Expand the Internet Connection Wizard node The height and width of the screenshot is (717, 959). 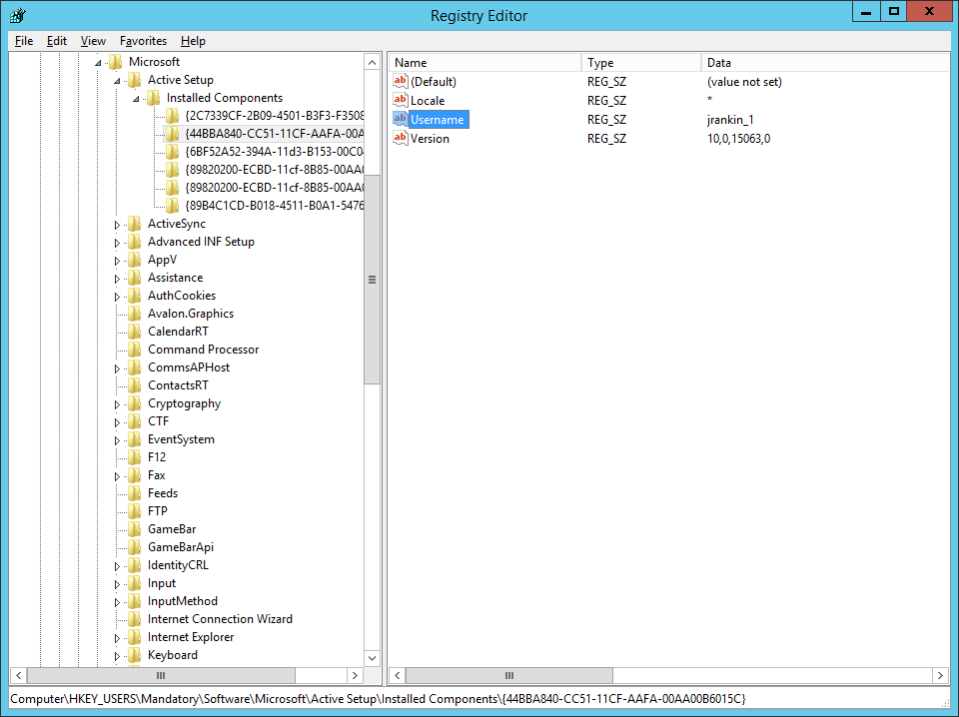(116, 618)
